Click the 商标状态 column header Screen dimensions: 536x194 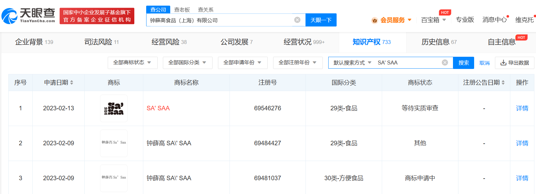[x=420, y=82]
